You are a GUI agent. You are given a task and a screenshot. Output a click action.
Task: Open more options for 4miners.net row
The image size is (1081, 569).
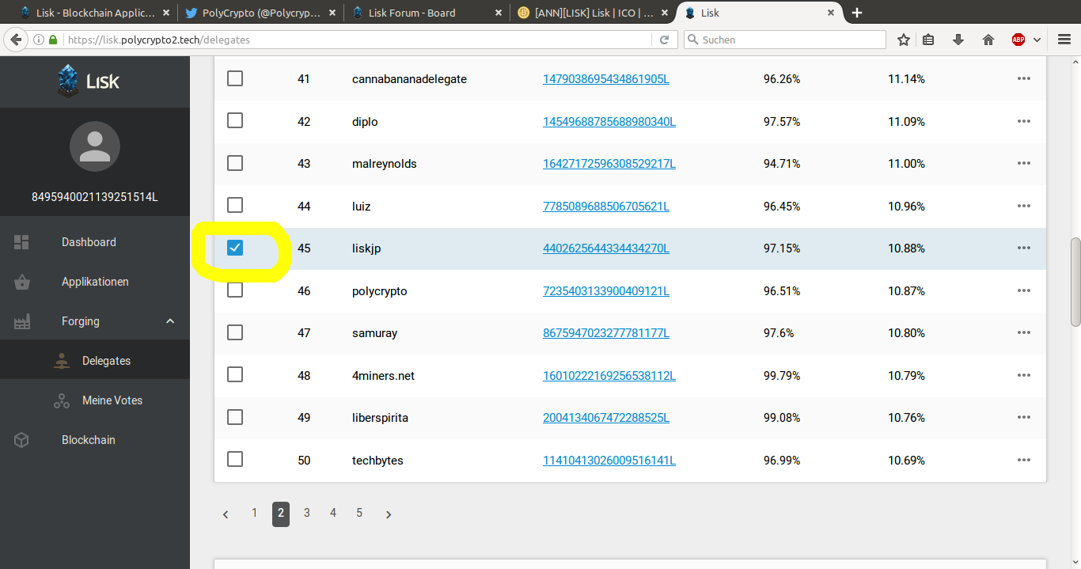[1024, 375]
